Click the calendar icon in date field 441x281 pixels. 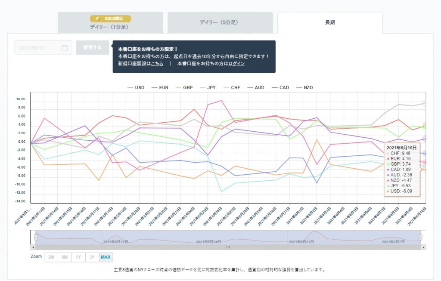65,48
